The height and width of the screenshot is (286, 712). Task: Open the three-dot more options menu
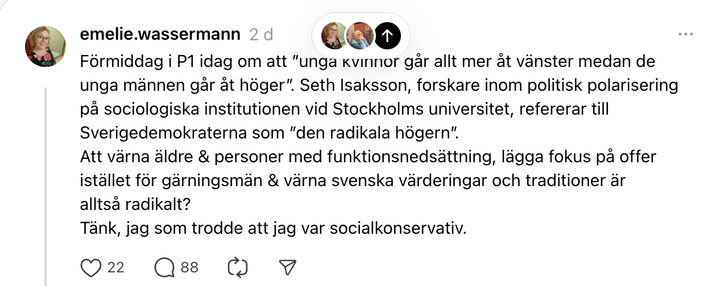686,35
